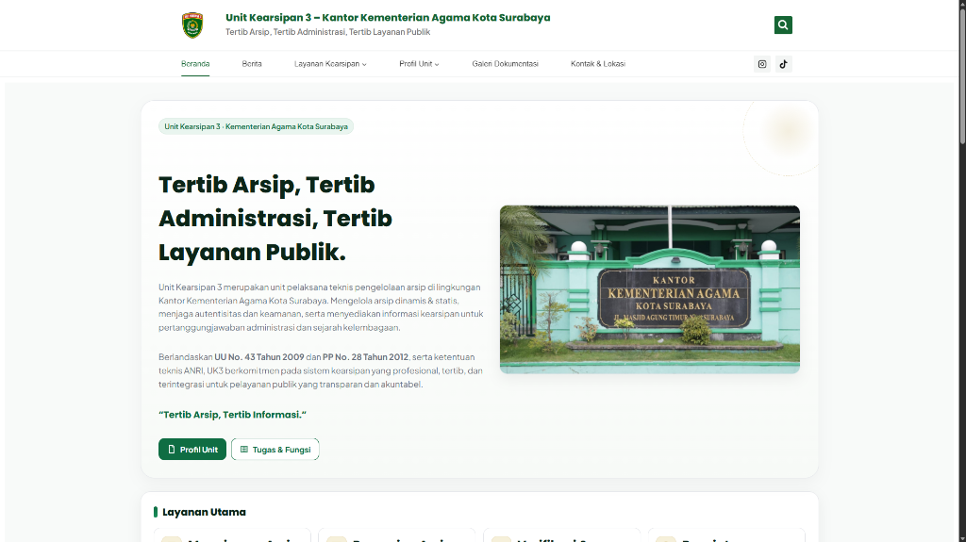
Task: Click the Unit Kearsipan 3 badge label
Action: pos(256,126)
